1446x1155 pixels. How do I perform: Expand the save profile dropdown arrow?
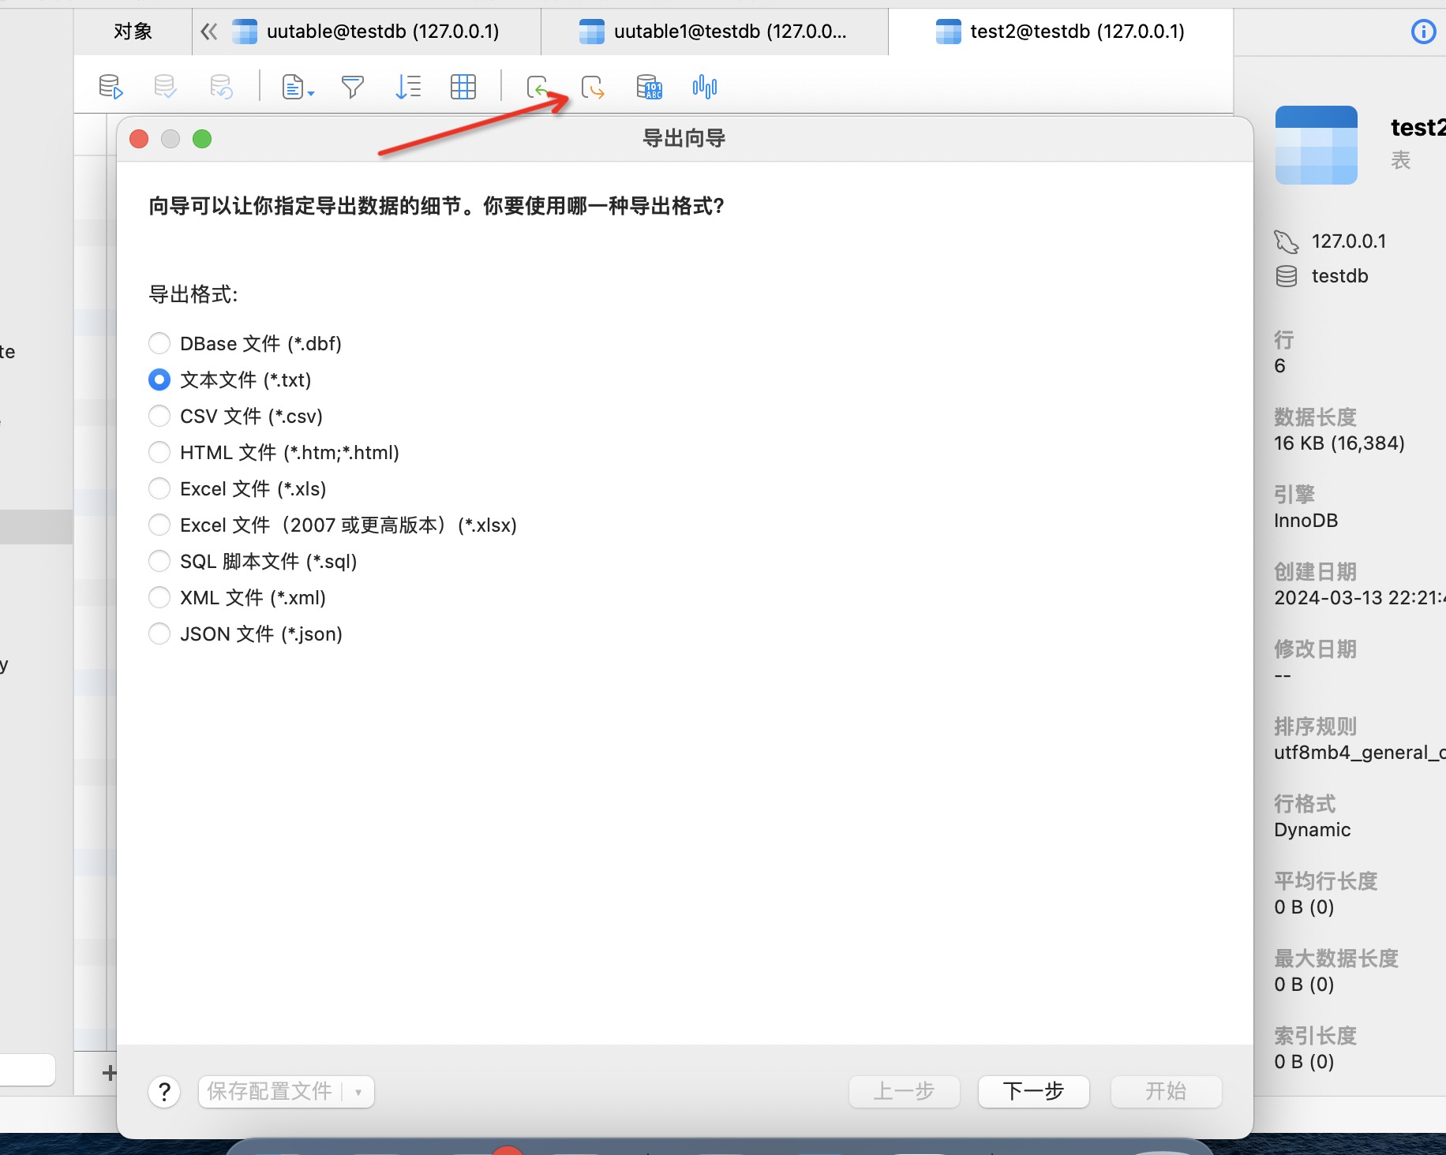tap(358, 1092)
